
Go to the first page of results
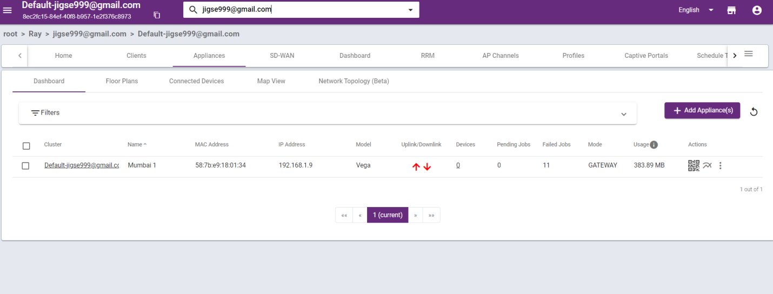coord(344,215)
